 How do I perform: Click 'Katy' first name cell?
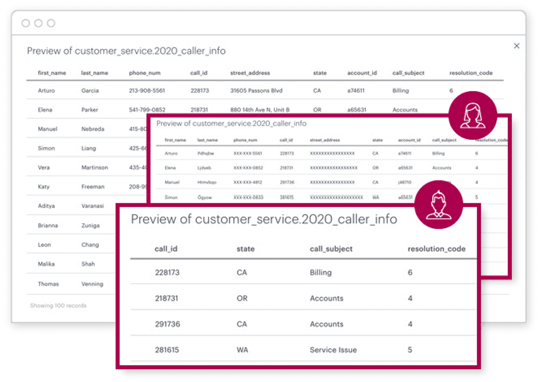[44, 187]
